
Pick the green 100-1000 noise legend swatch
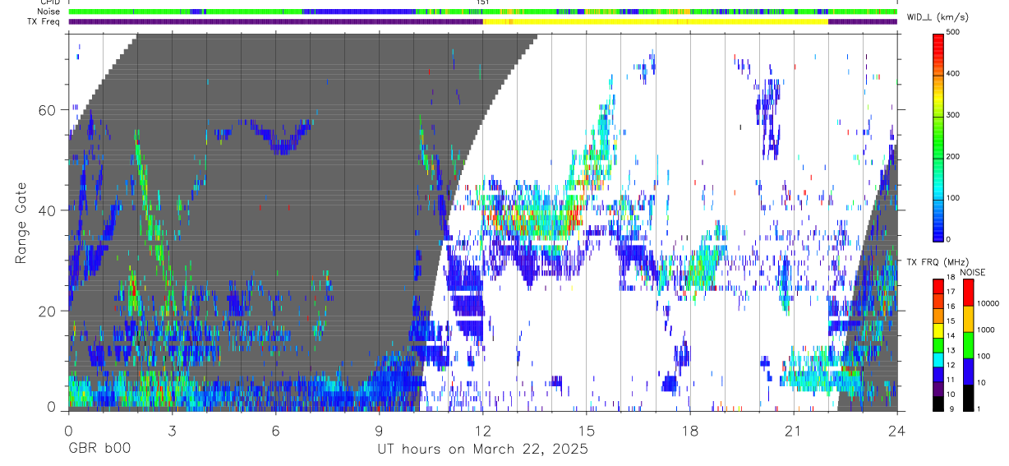967,345
